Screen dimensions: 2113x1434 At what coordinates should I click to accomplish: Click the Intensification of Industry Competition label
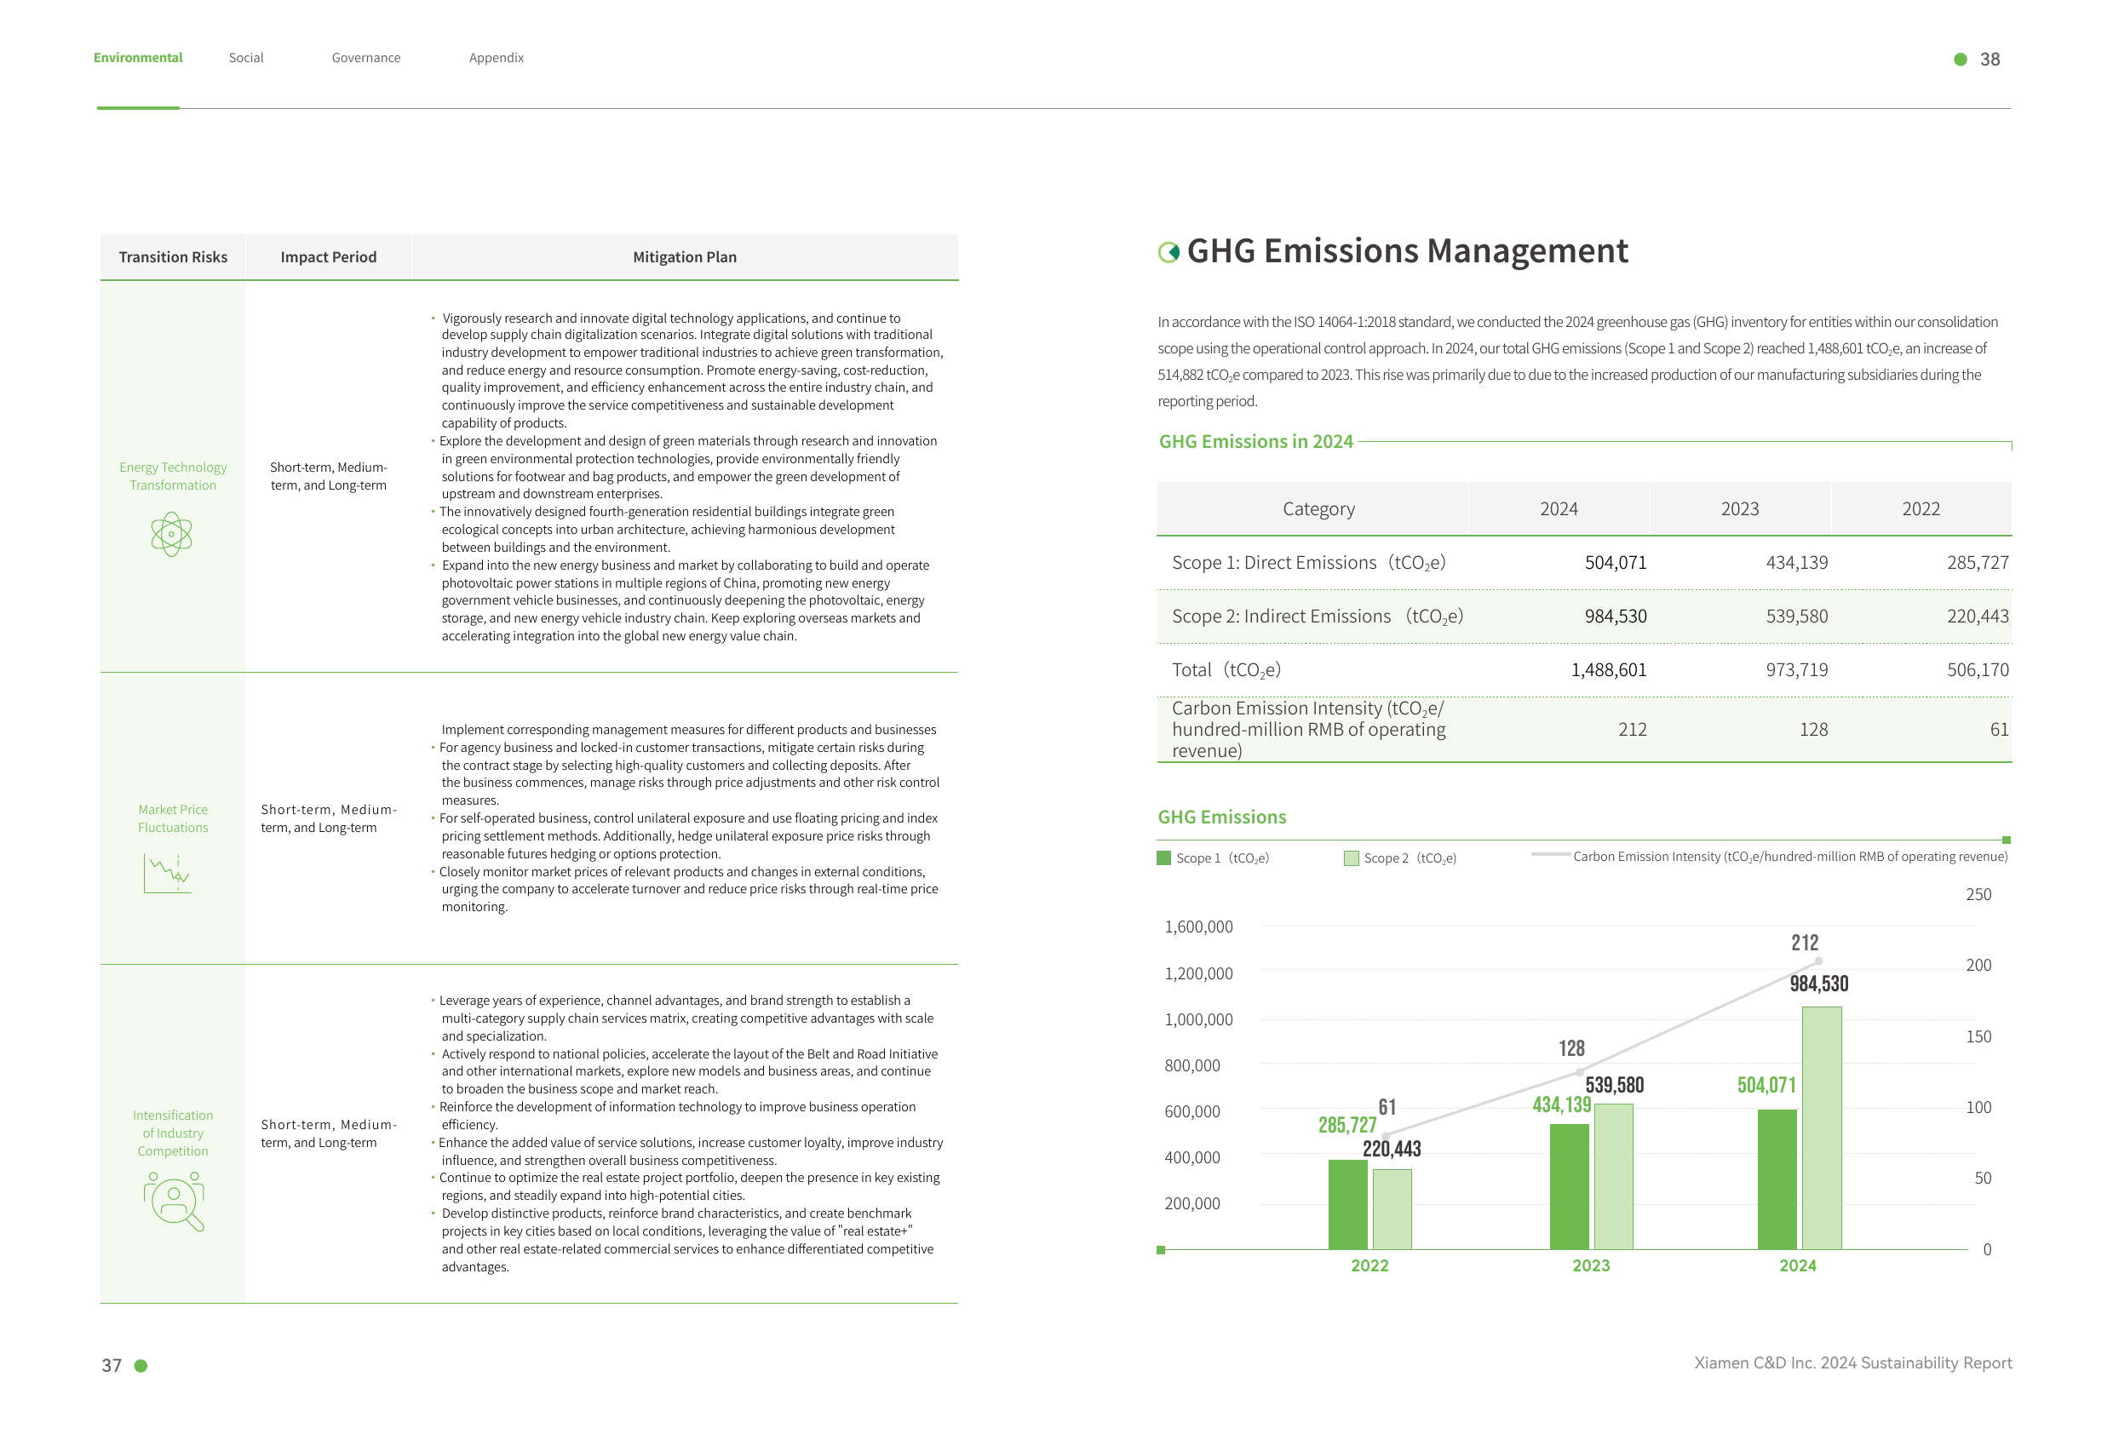(173, 1133)
